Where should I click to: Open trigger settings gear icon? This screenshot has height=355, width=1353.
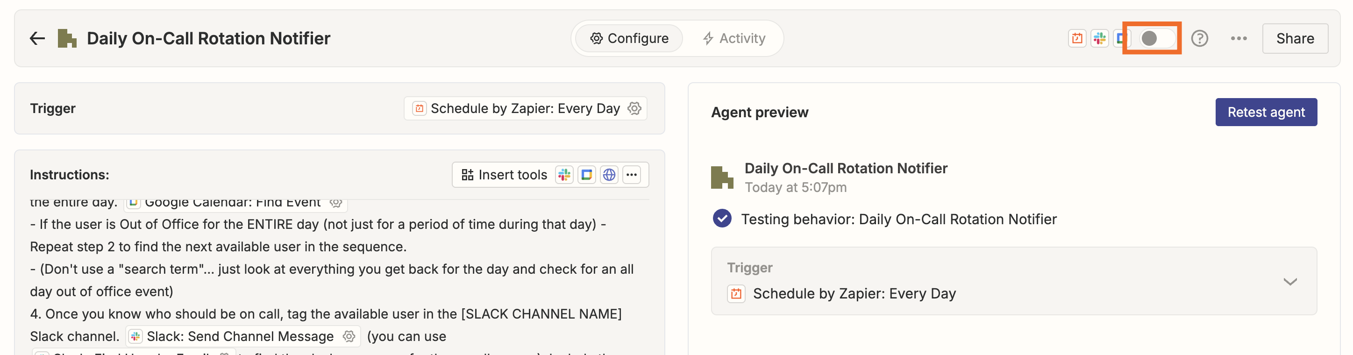pos(634,108)
